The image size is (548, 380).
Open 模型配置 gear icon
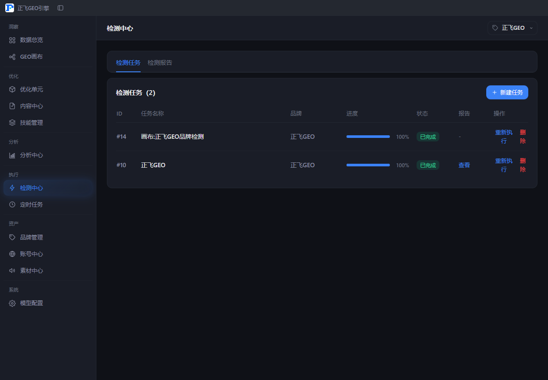point(12,303)
